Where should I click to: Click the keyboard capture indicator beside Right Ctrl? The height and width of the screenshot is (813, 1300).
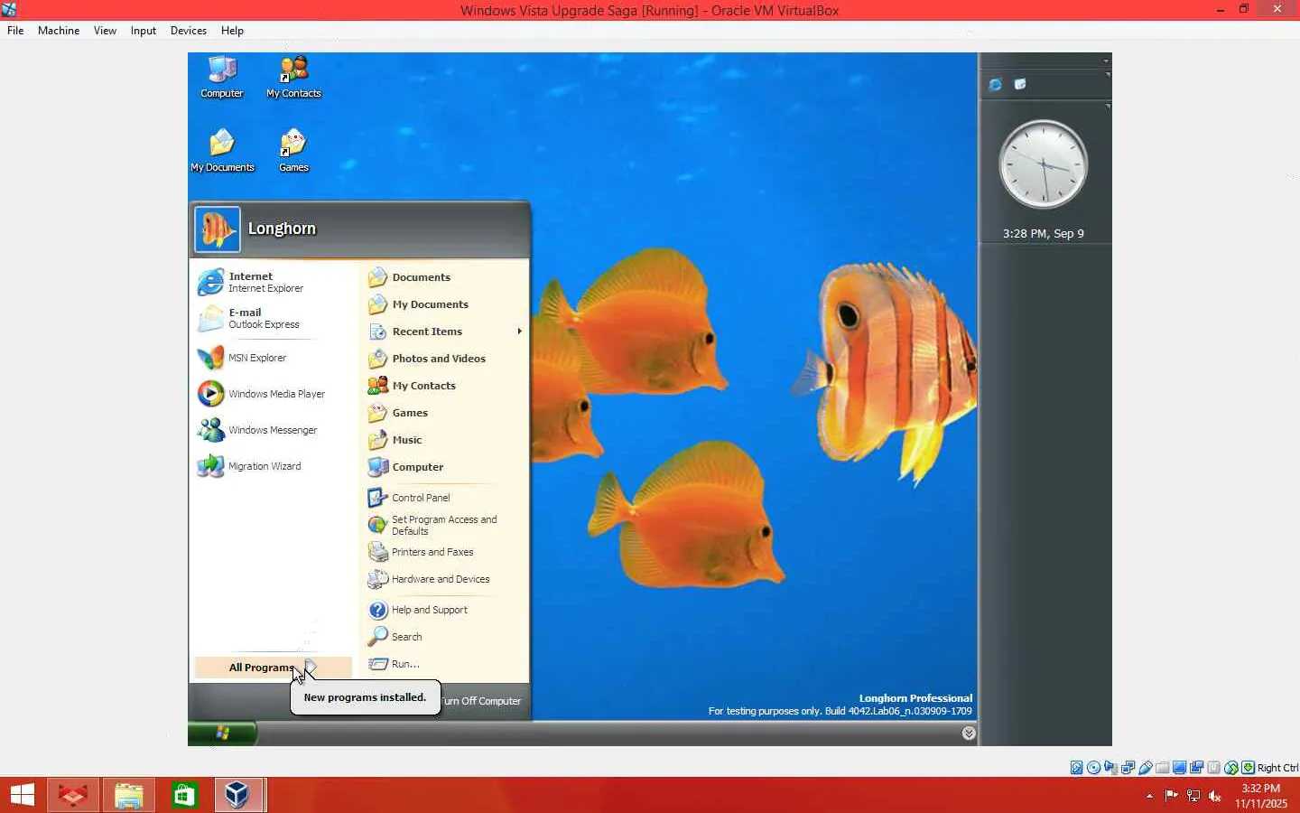[1249, 768]
